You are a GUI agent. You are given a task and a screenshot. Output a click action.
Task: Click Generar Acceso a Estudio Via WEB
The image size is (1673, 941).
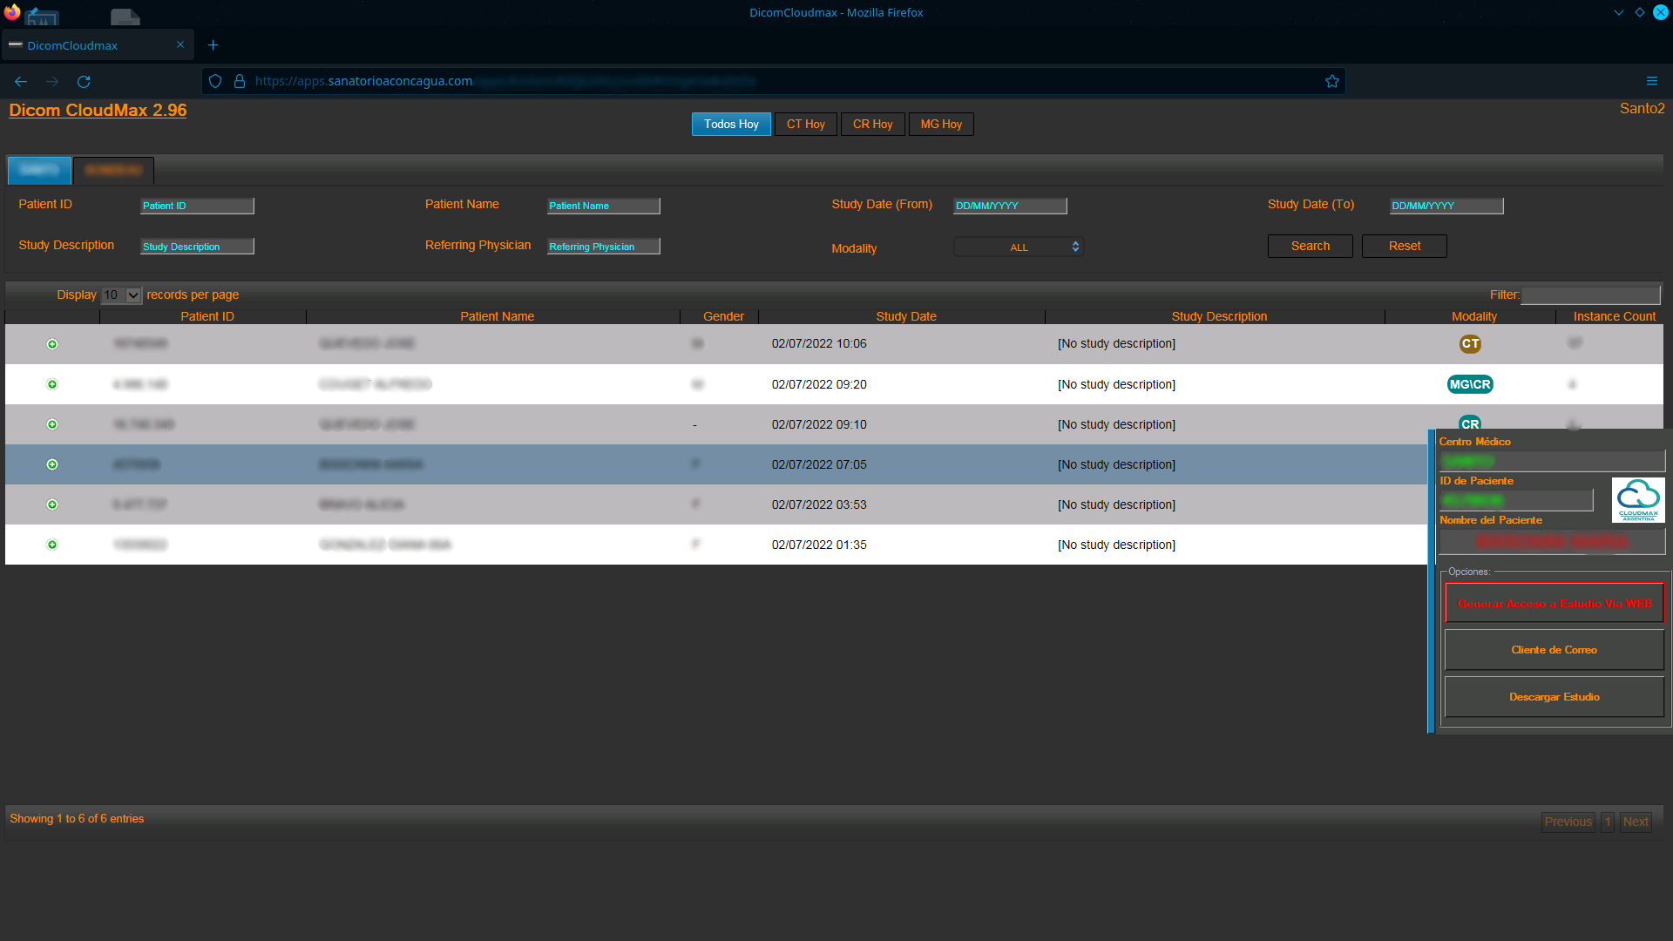pyautogui.click(x=1554, y=604)
